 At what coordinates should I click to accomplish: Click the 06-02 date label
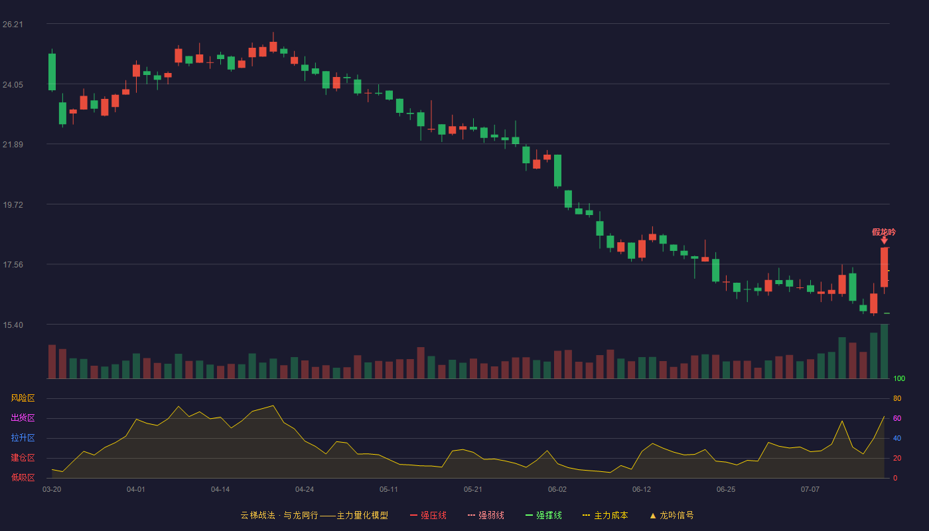coord(557,489)
